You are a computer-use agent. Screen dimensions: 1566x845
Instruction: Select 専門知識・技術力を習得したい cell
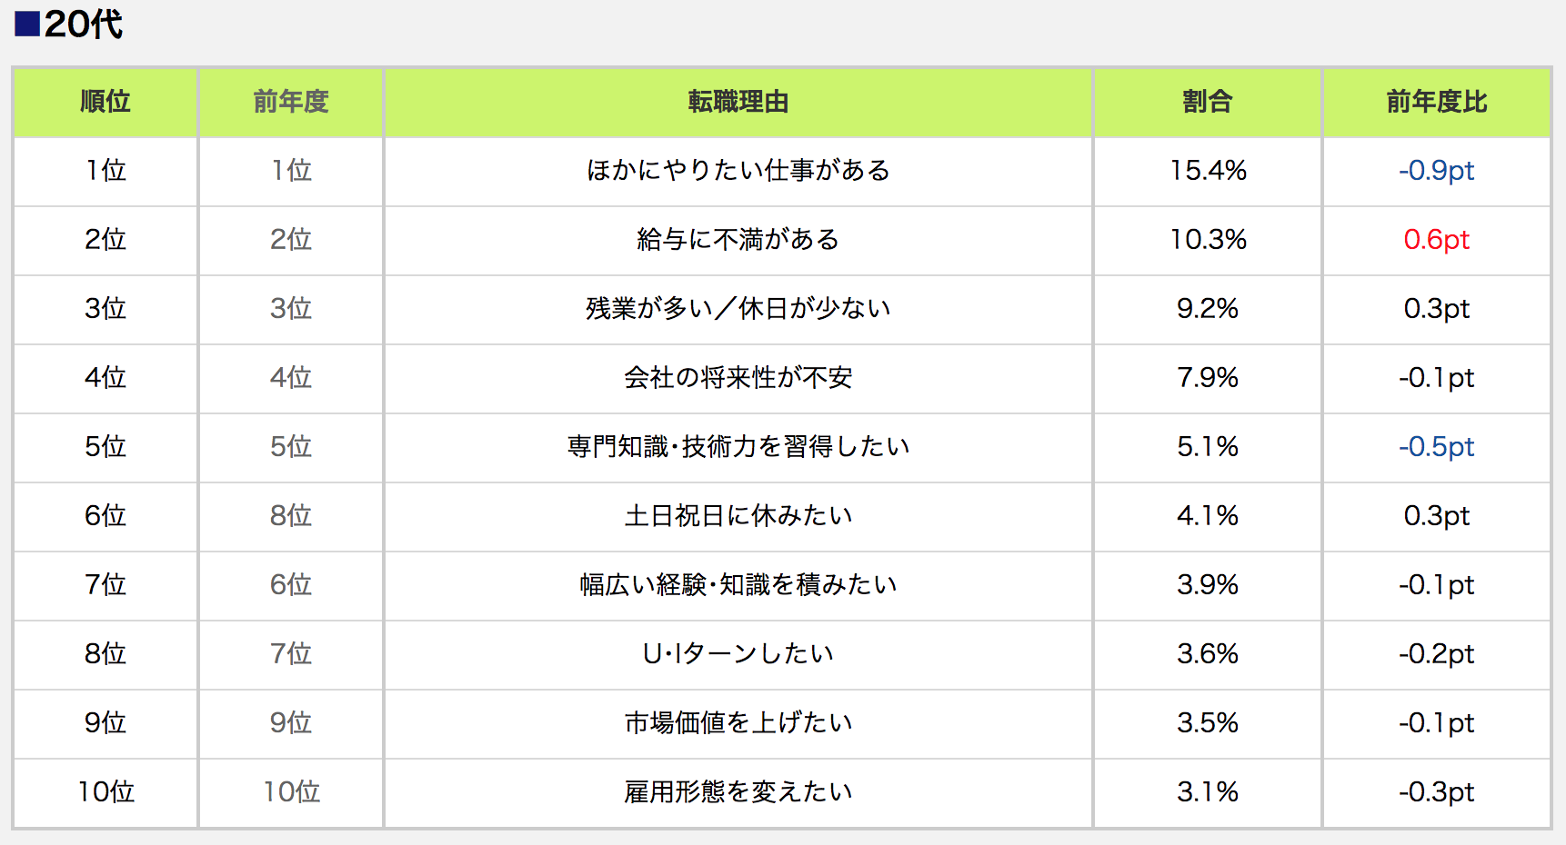[738, 447]
